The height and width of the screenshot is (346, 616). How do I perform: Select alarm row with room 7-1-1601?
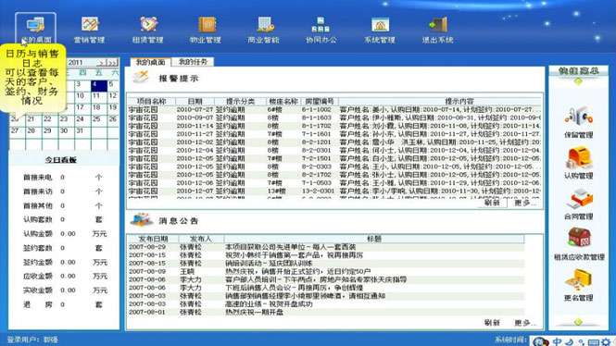(334, 134)
